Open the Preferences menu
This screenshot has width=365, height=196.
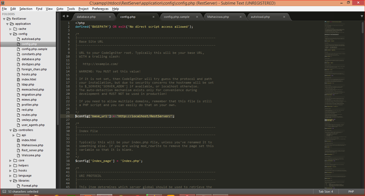(100, 9)
